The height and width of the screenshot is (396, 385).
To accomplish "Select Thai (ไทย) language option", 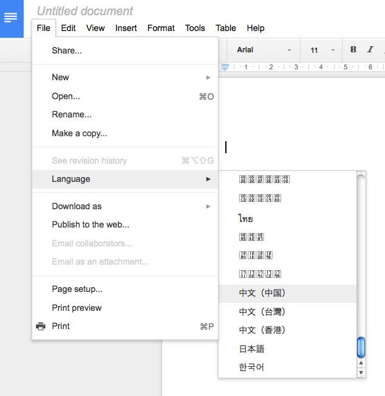I will pos(287,218).
